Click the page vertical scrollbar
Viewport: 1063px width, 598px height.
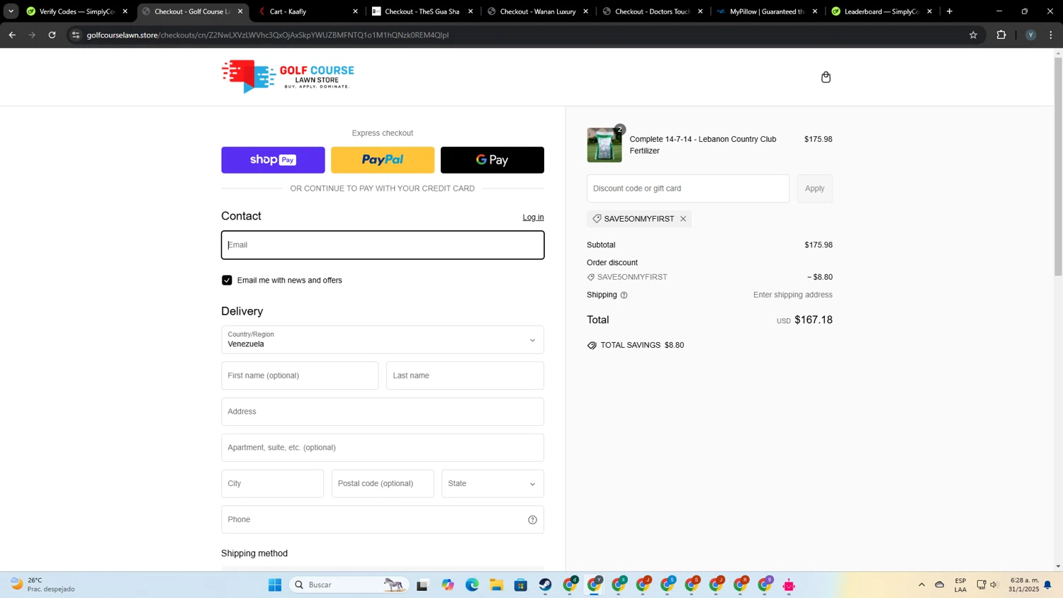pyautogui.click(x=1058, y=167)
